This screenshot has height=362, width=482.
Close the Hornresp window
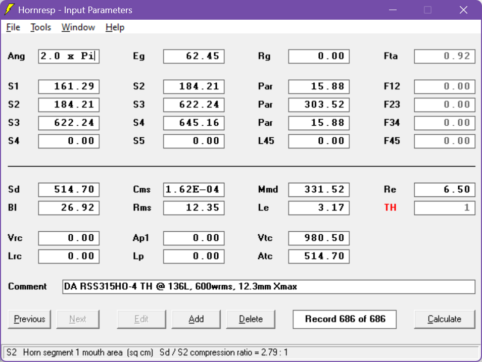pos(463,10)
